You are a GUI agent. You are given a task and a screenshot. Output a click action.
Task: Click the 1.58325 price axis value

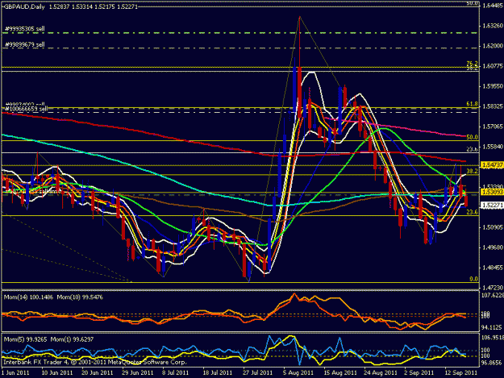point(492,106)
